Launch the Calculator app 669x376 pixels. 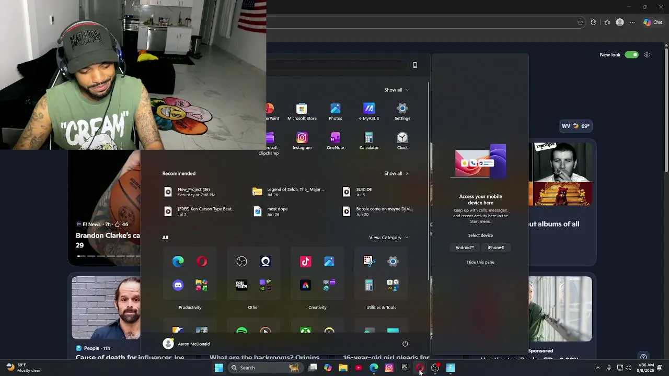coord(369,140)
